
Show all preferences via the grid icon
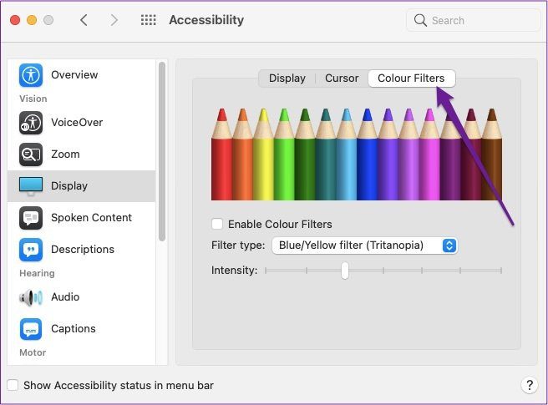[148, 20]
